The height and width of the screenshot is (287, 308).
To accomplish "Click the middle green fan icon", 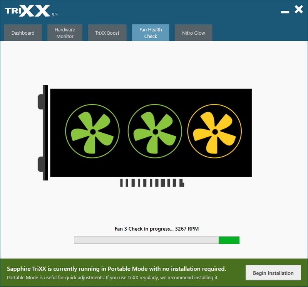I will click(155, 131).
